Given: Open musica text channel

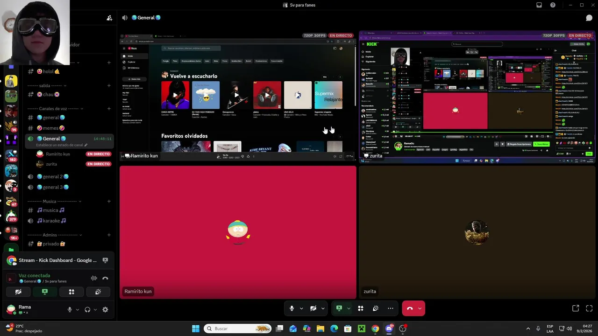Looking at the screenshot, I should point(69,210).
